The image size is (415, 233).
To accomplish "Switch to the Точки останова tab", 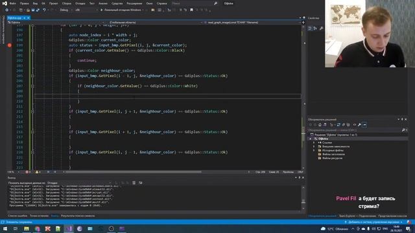I will tap(39, 216).
